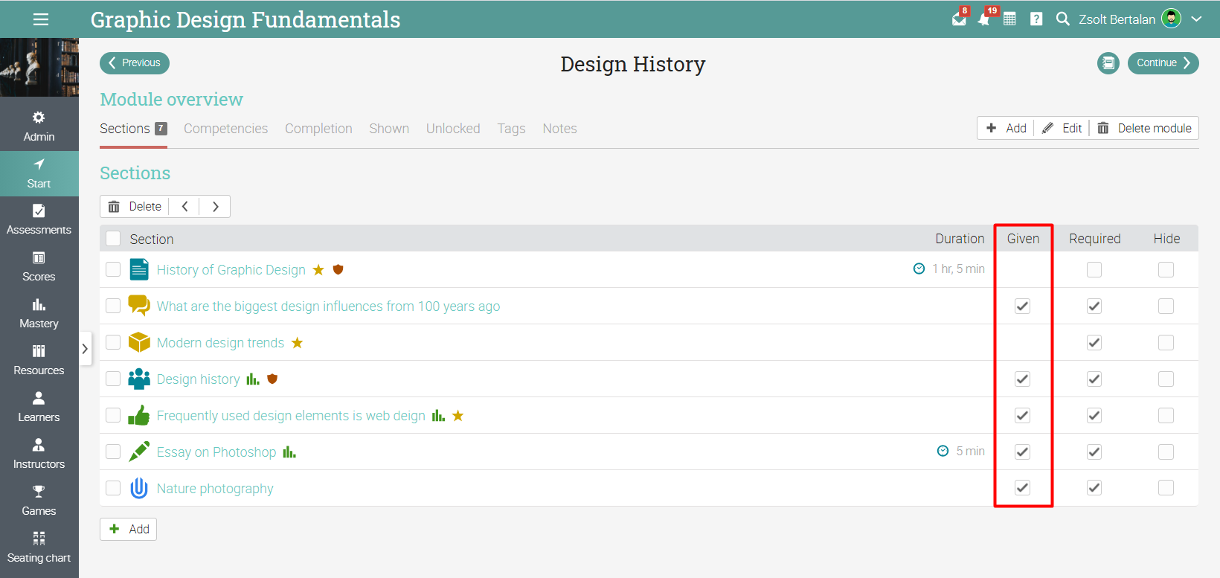Switch to the Completion tab
The height and width of the screenshot is (578, 1220).
(x=318, y=129)
